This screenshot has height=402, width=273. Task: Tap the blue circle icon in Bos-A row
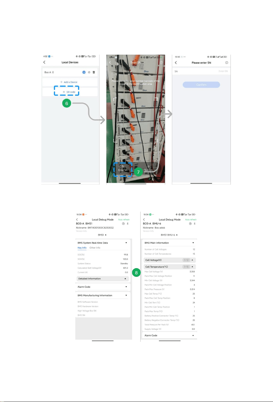[84, 72]
